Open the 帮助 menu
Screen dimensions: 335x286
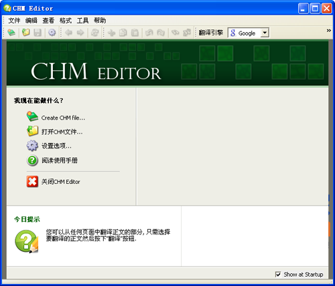[x=100, y=21]
